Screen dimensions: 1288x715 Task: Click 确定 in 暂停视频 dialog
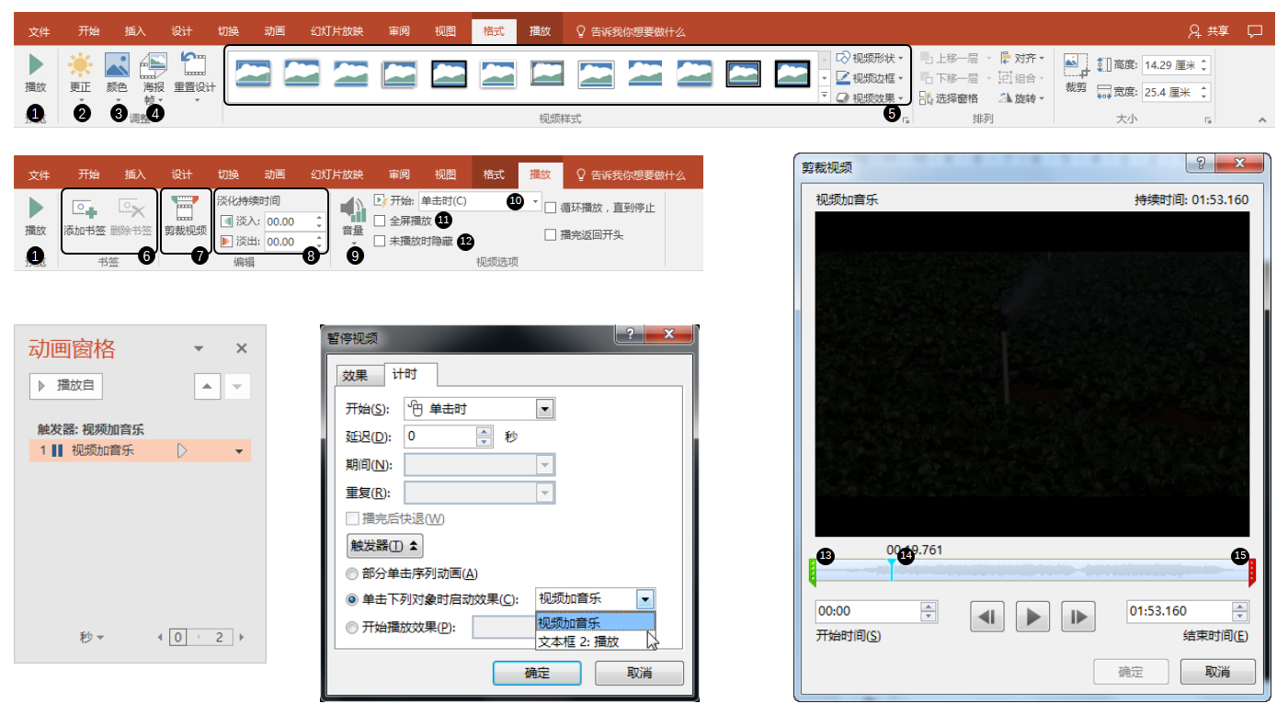537,673
